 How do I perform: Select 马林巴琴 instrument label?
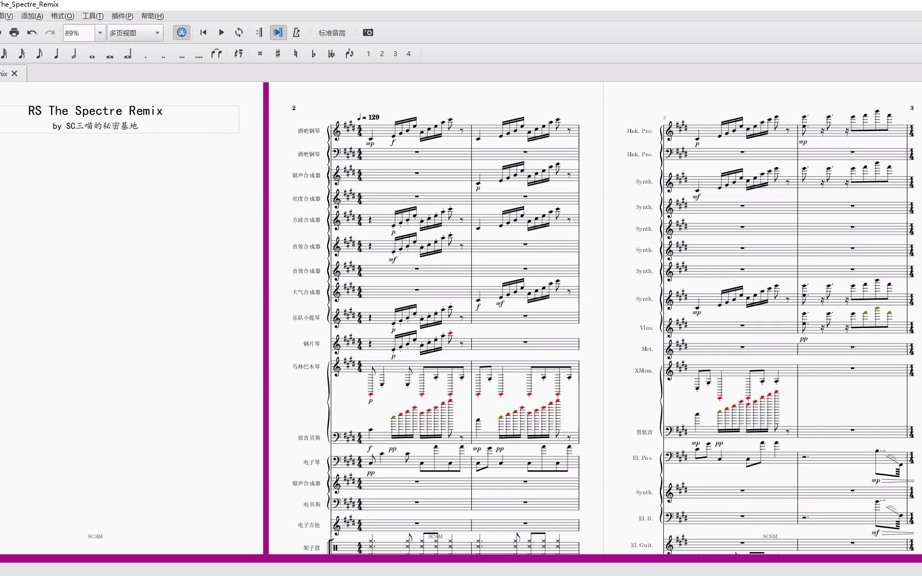307,367
